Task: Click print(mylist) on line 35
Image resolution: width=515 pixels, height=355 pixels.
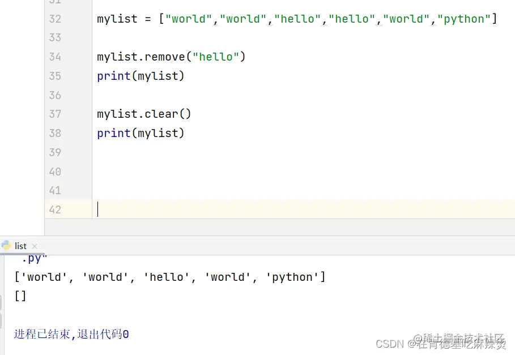Action: point(141,76)
